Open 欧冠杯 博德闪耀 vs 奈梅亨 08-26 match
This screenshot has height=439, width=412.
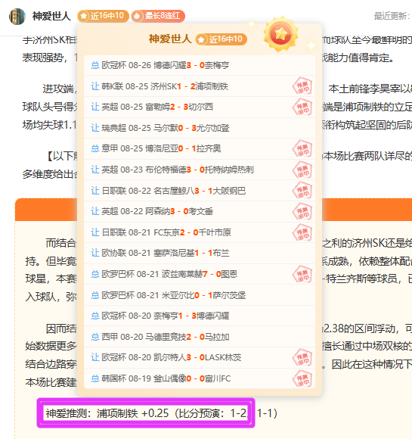tap(200, 65)
